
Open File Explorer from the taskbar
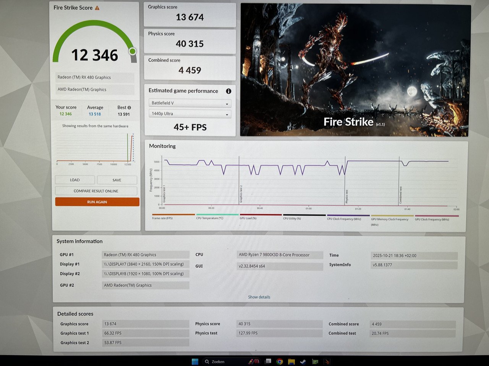pyautogui.click(x=291, y=361)
